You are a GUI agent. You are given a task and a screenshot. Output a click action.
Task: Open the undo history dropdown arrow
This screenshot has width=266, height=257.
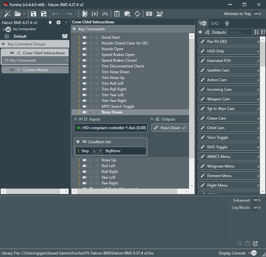coord(62,14)
